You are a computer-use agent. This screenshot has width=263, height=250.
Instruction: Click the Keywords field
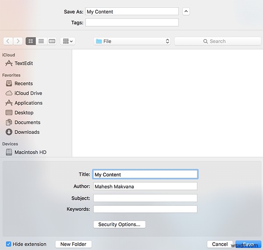[145, 209]
